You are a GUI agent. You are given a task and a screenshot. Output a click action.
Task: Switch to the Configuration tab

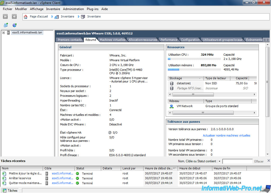[190, 40]
